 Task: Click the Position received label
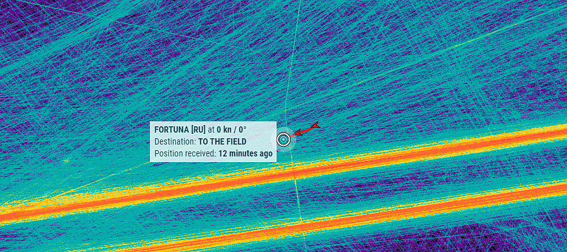pos(185,153)
